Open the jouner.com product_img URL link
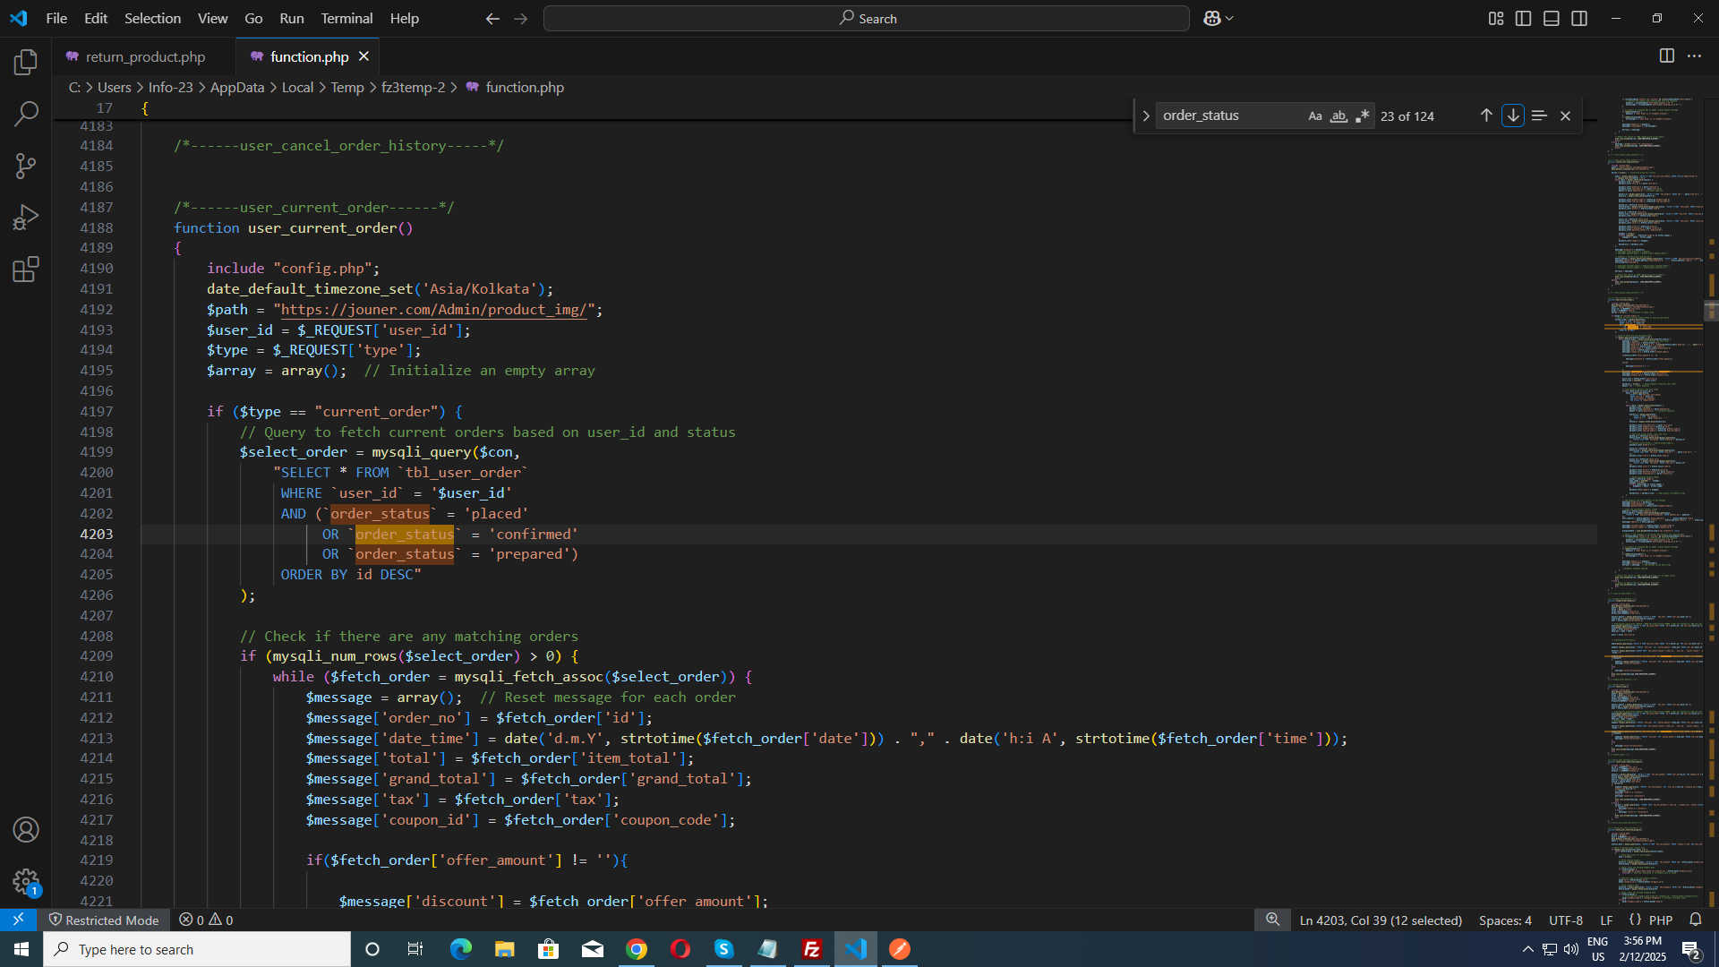Viewport: 1719px width, 967px height. click(x=434, y=309)
